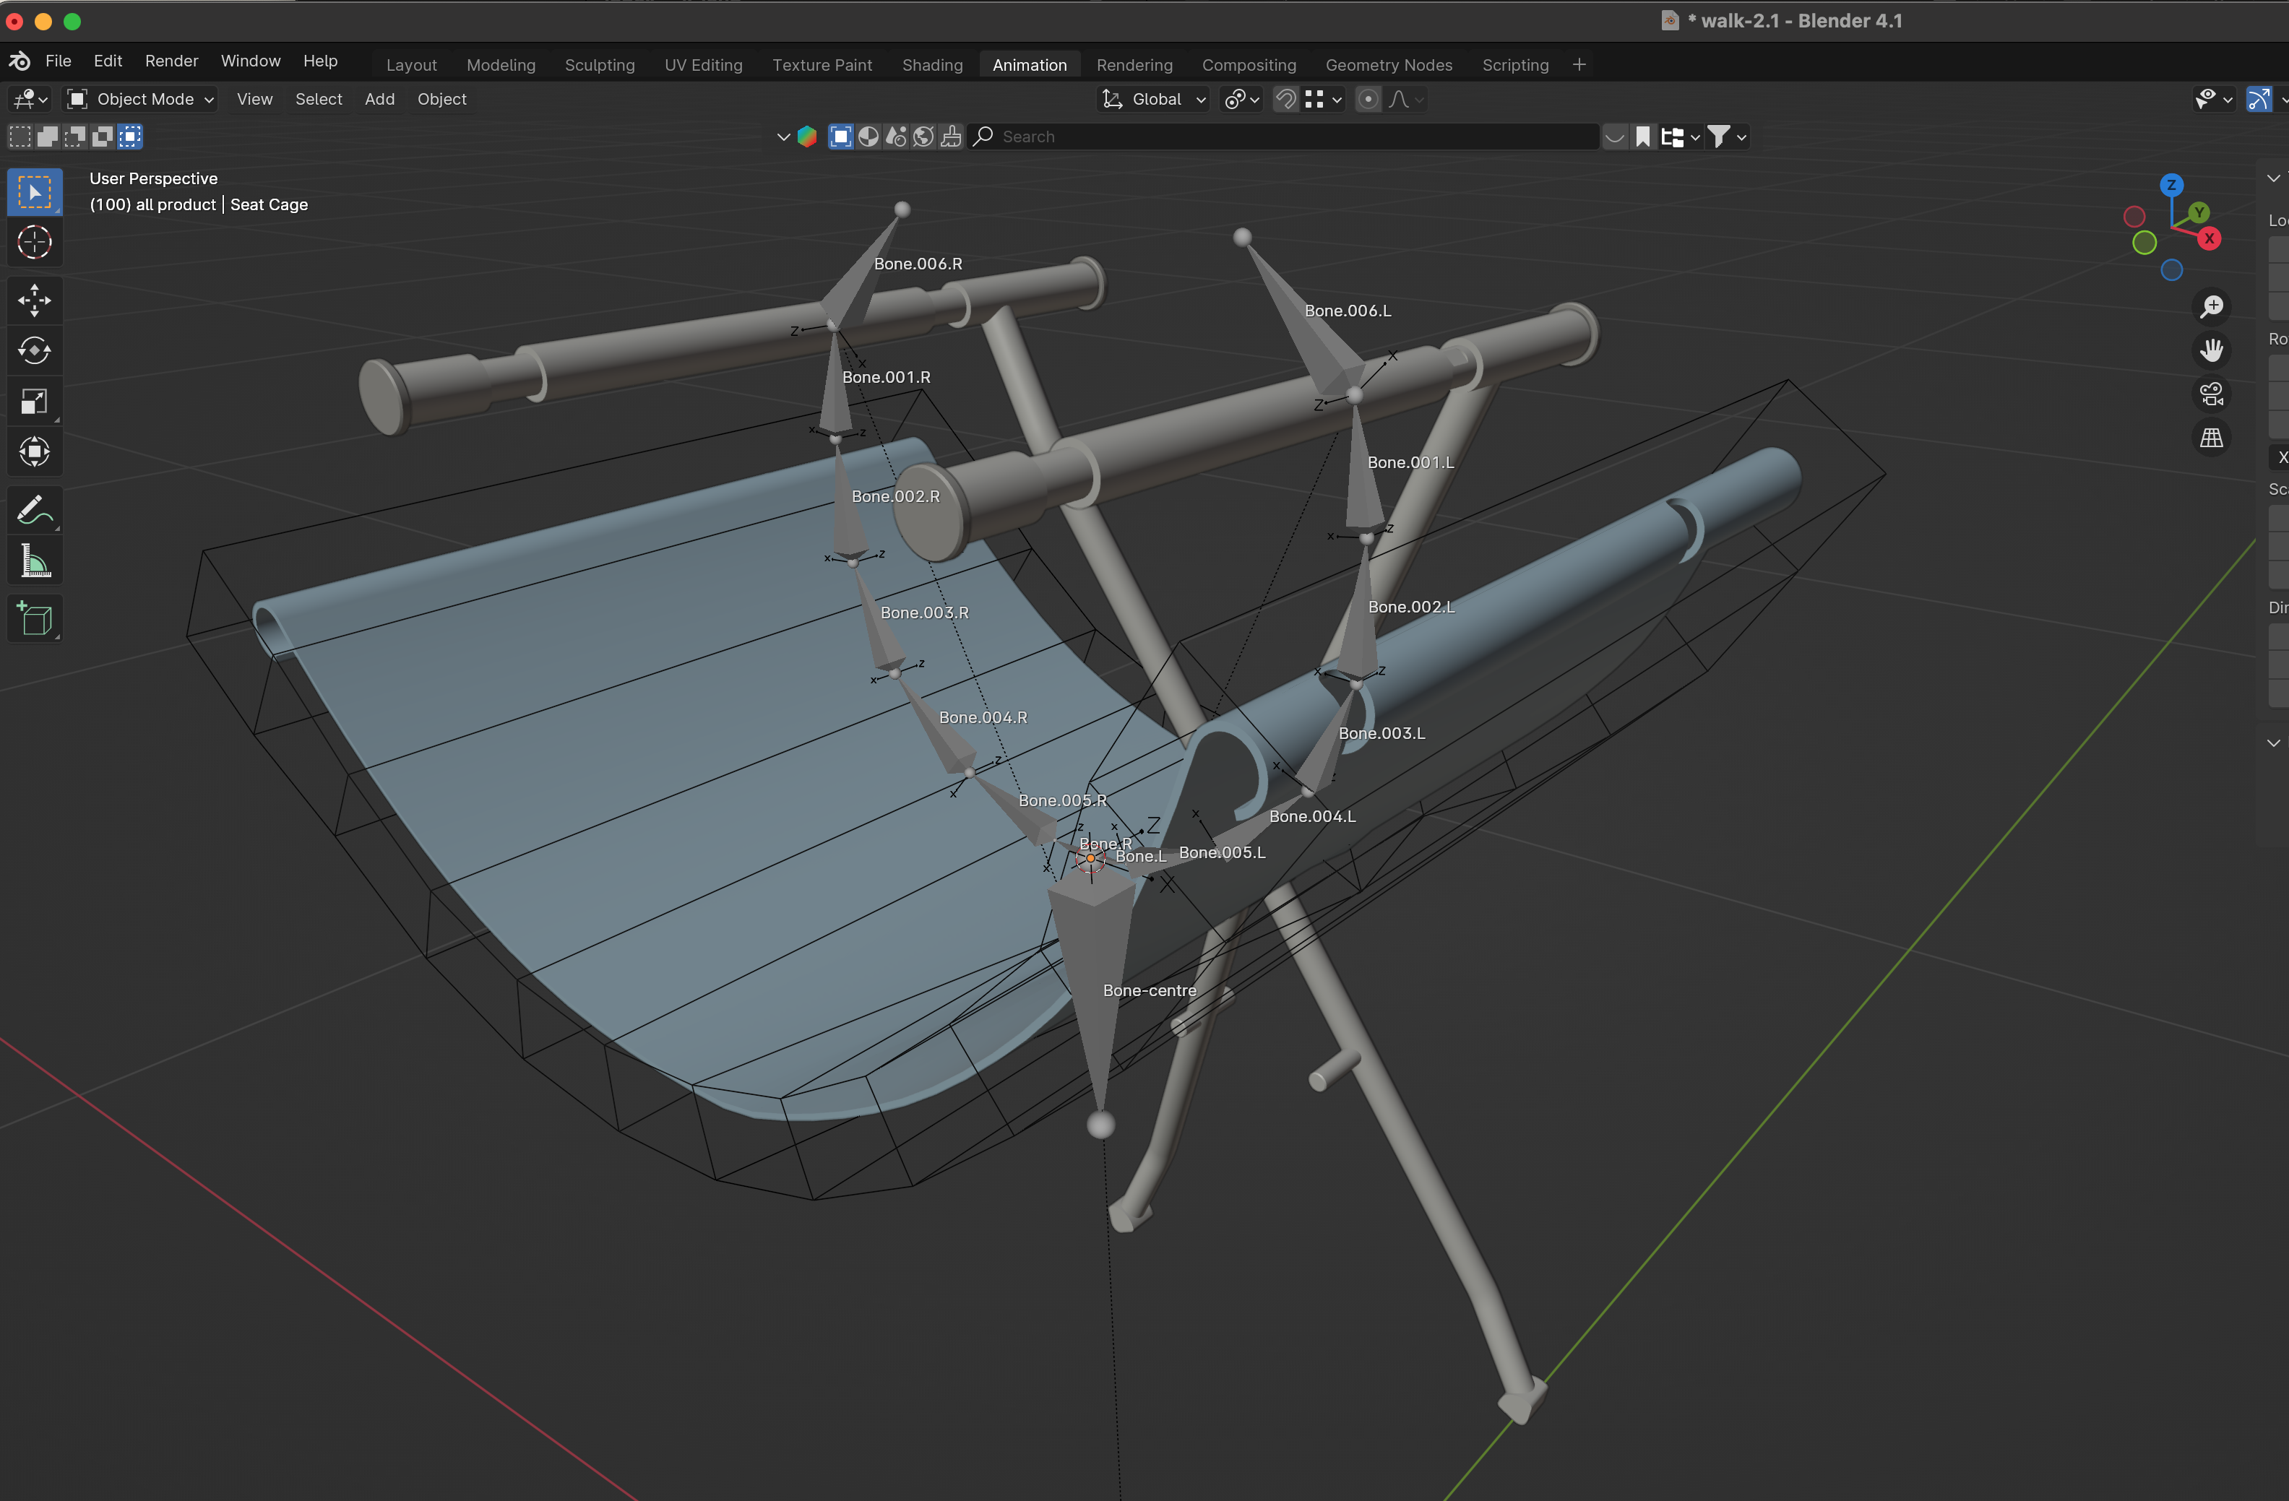Click the Search input field
Image resolution: width=2289 pixels, height=1501 pixels.
tap(1285, 137)
